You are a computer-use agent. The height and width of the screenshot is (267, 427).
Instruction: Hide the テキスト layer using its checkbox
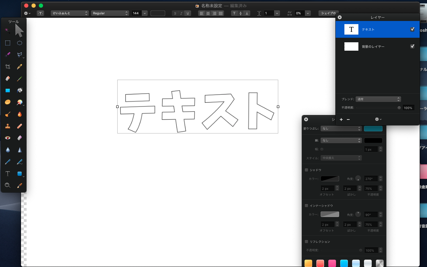click(x=412, y=29)
